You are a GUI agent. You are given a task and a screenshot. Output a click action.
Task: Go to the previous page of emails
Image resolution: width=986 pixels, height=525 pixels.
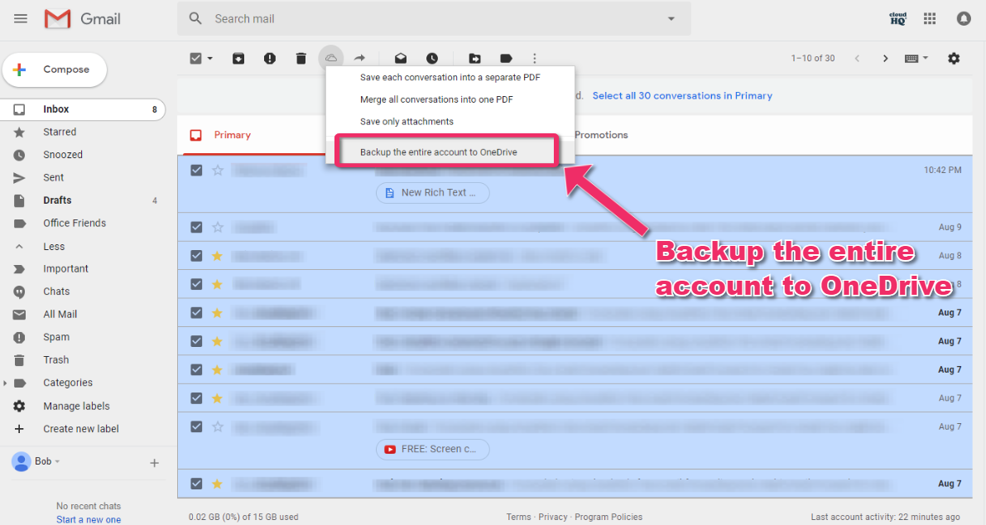(x=857, y=59)
